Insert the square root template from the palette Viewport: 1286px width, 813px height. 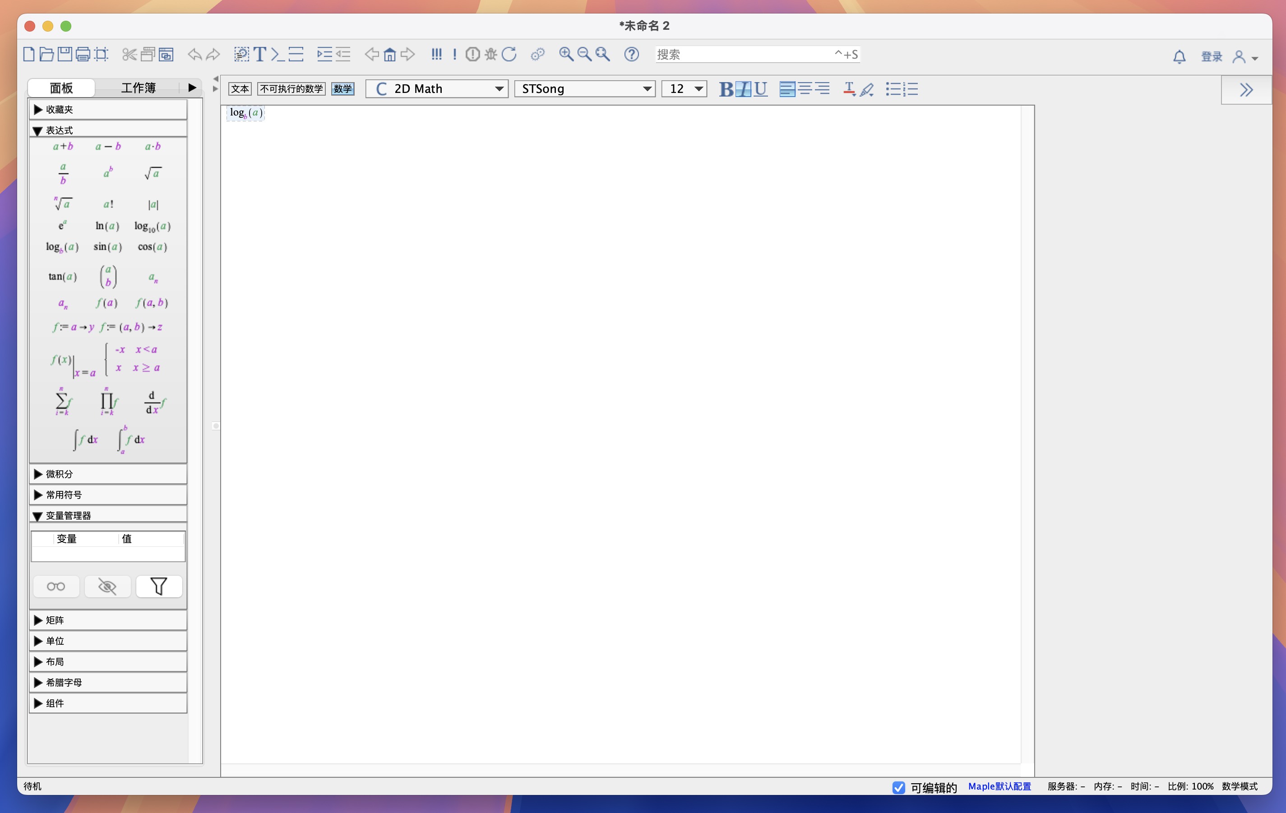point(153,173)
